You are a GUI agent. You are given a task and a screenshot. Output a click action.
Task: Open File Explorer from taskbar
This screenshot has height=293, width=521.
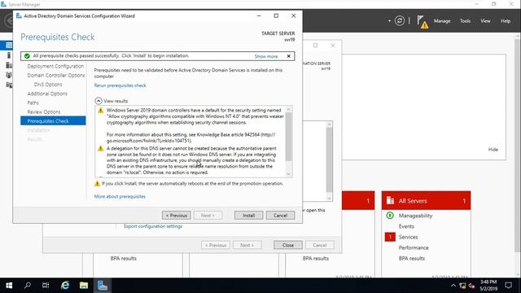click(x=83, y=286)
